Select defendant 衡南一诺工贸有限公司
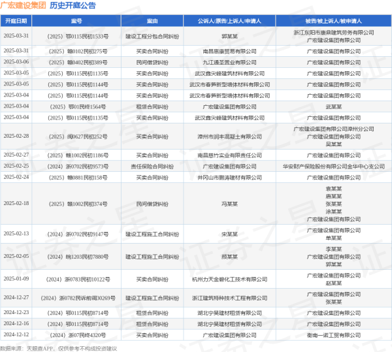The image size is (392, 352). [333, 335]
